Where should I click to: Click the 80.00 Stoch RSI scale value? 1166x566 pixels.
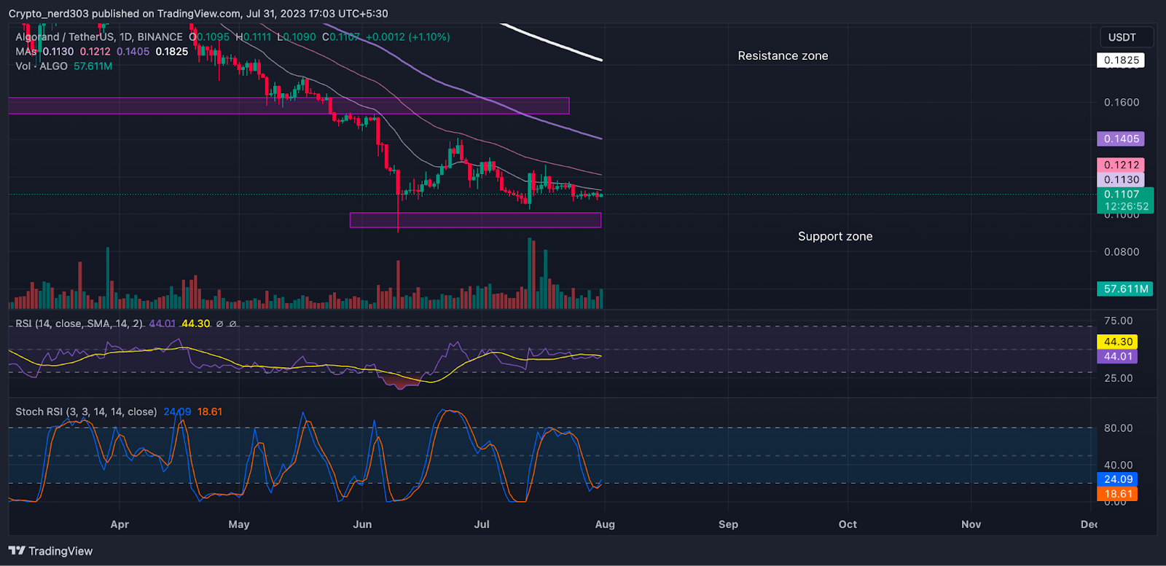point(1119,428)
